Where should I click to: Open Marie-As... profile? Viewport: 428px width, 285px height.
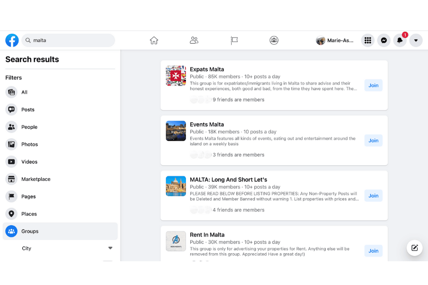[x=335, y=40]
